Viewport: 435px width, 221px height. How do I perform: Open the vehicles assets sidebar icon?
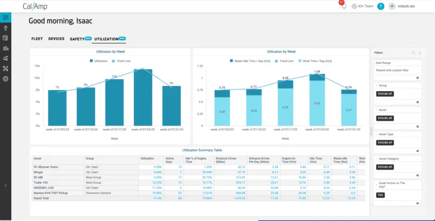coord(5,58)
